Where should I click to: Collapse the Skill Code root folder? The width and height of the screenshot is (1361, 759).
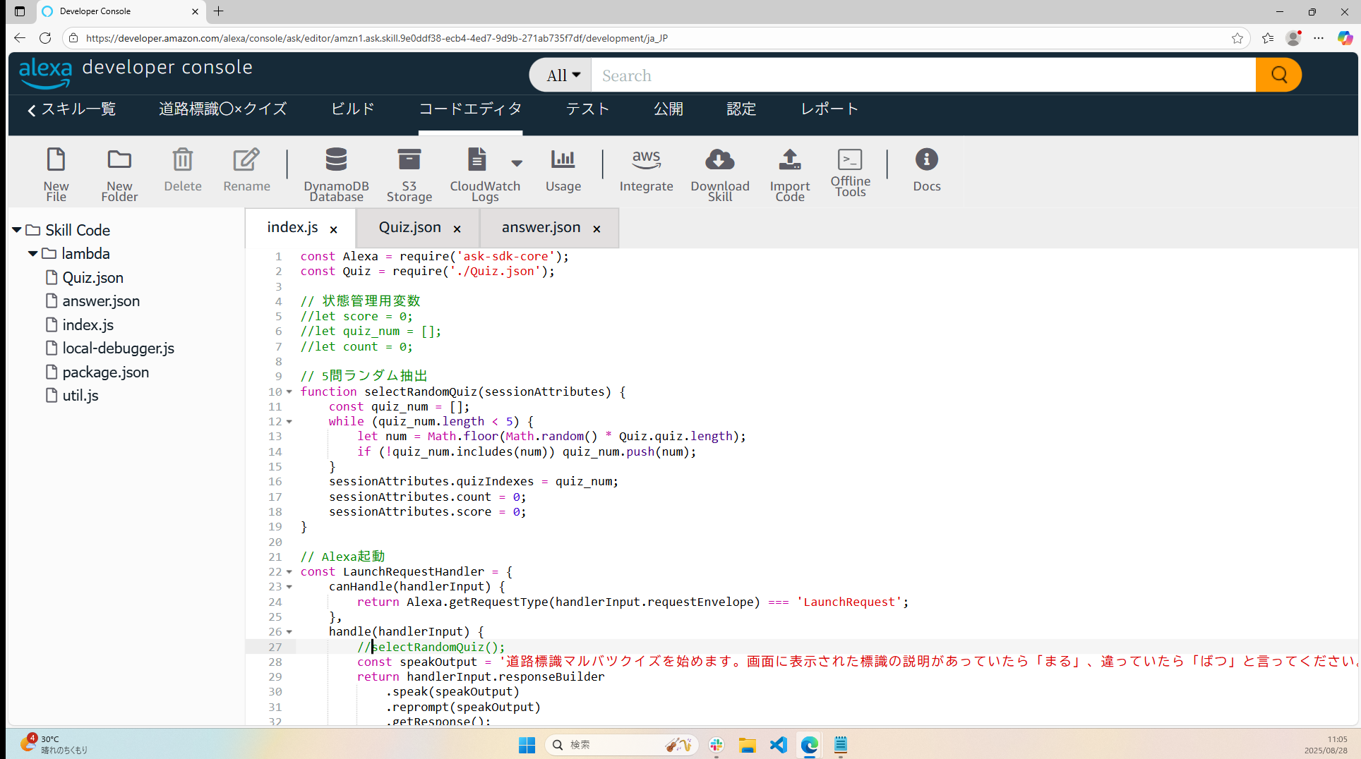click(16, 230)
